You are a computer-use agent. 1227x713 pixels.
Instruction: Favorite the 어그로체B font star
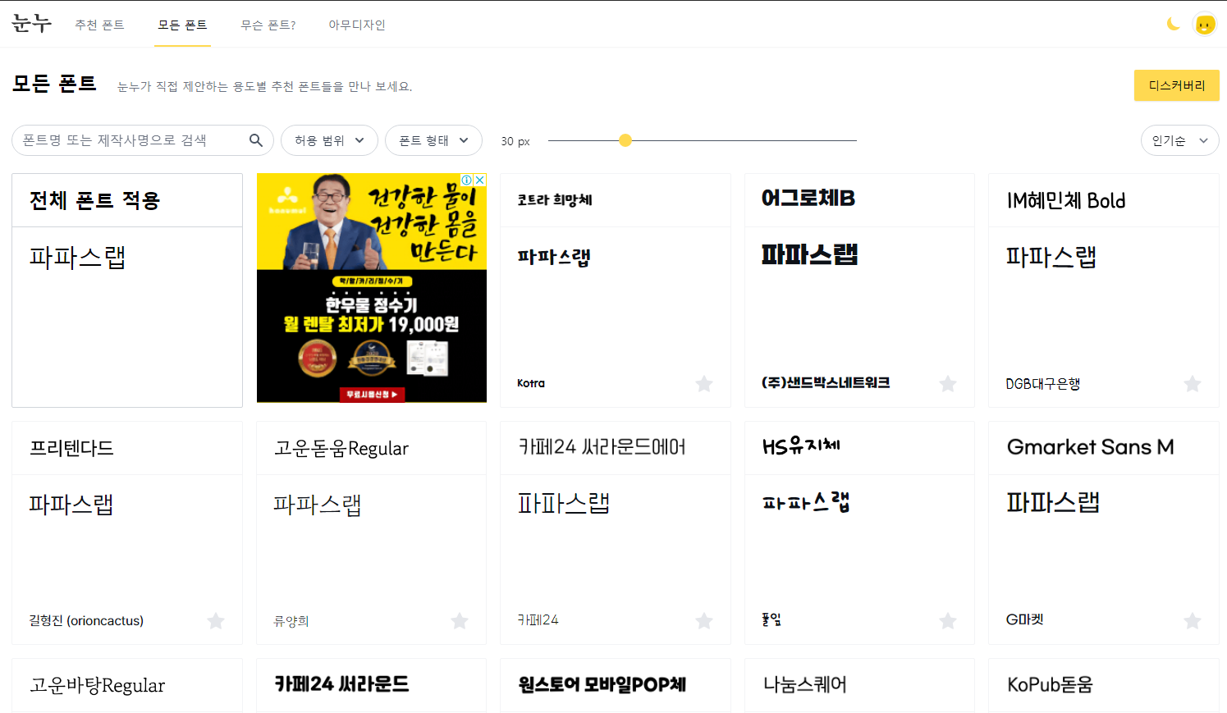coord(948,384)
